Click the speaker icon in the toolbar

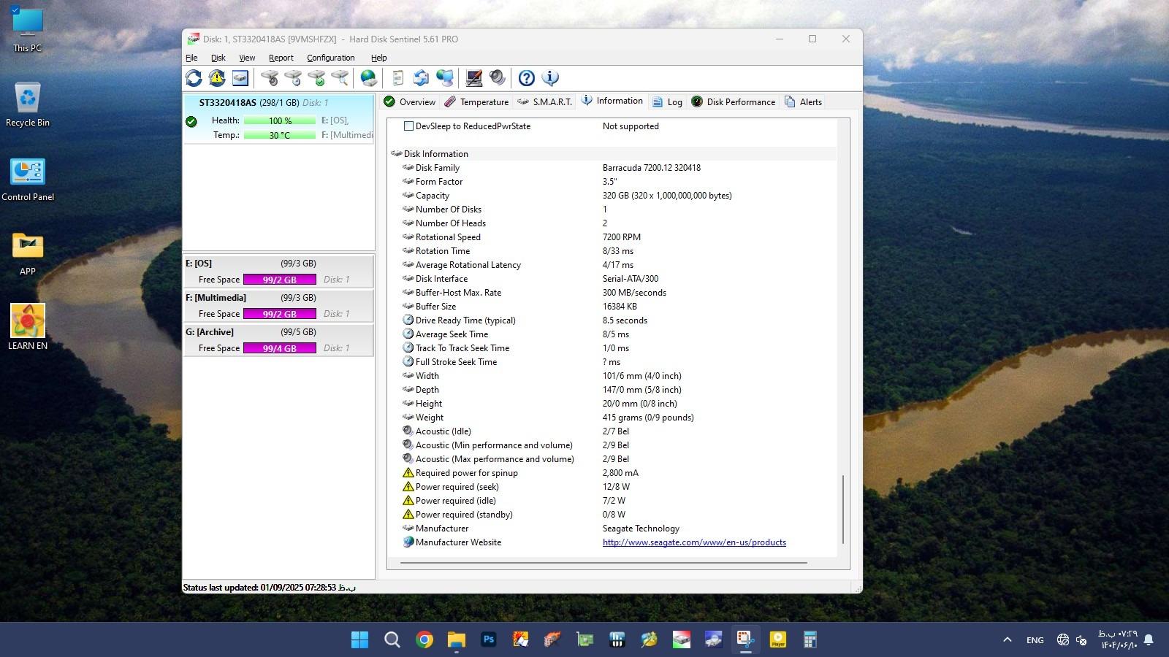tap(498, 78)
